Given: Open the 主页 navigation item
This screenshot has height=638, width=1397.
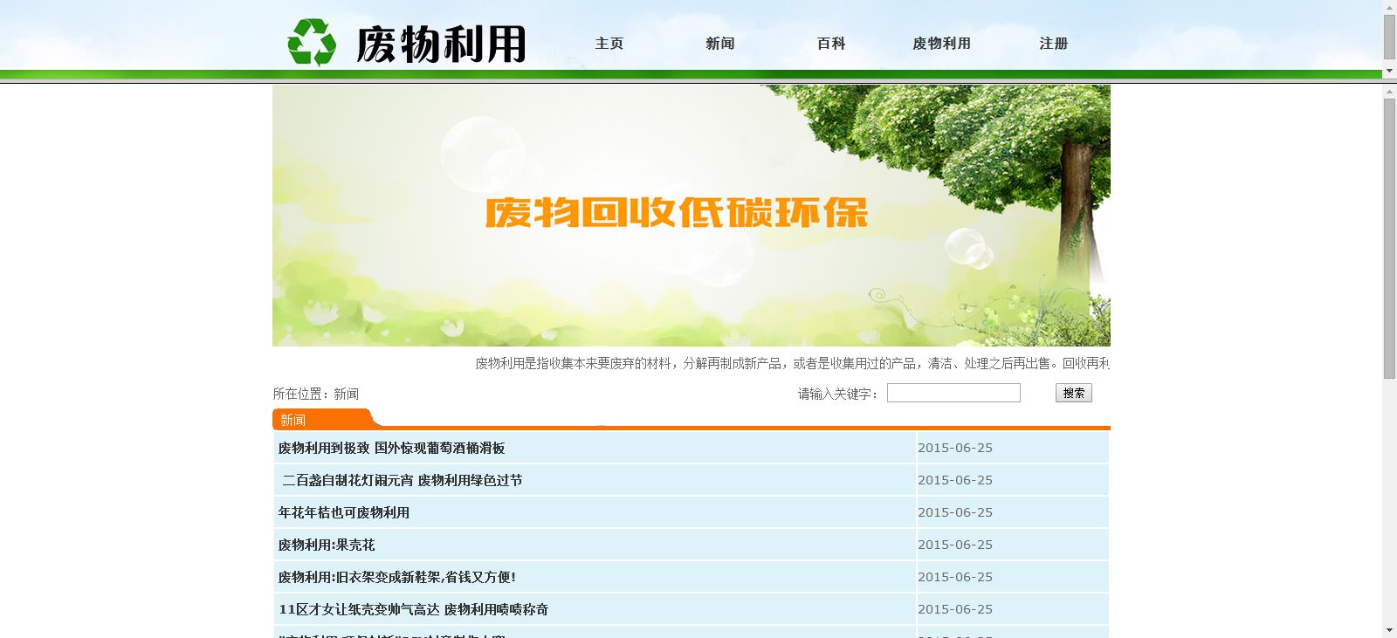Looking at the screenshot, I should click(x=609, y=44).
